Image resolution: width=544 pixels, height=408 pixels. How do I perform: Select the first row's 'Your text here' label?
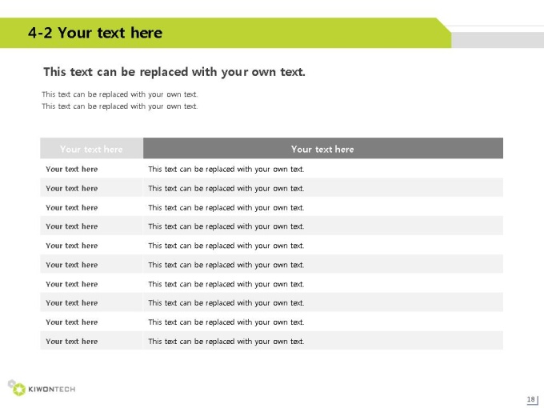tap(72, 170)
